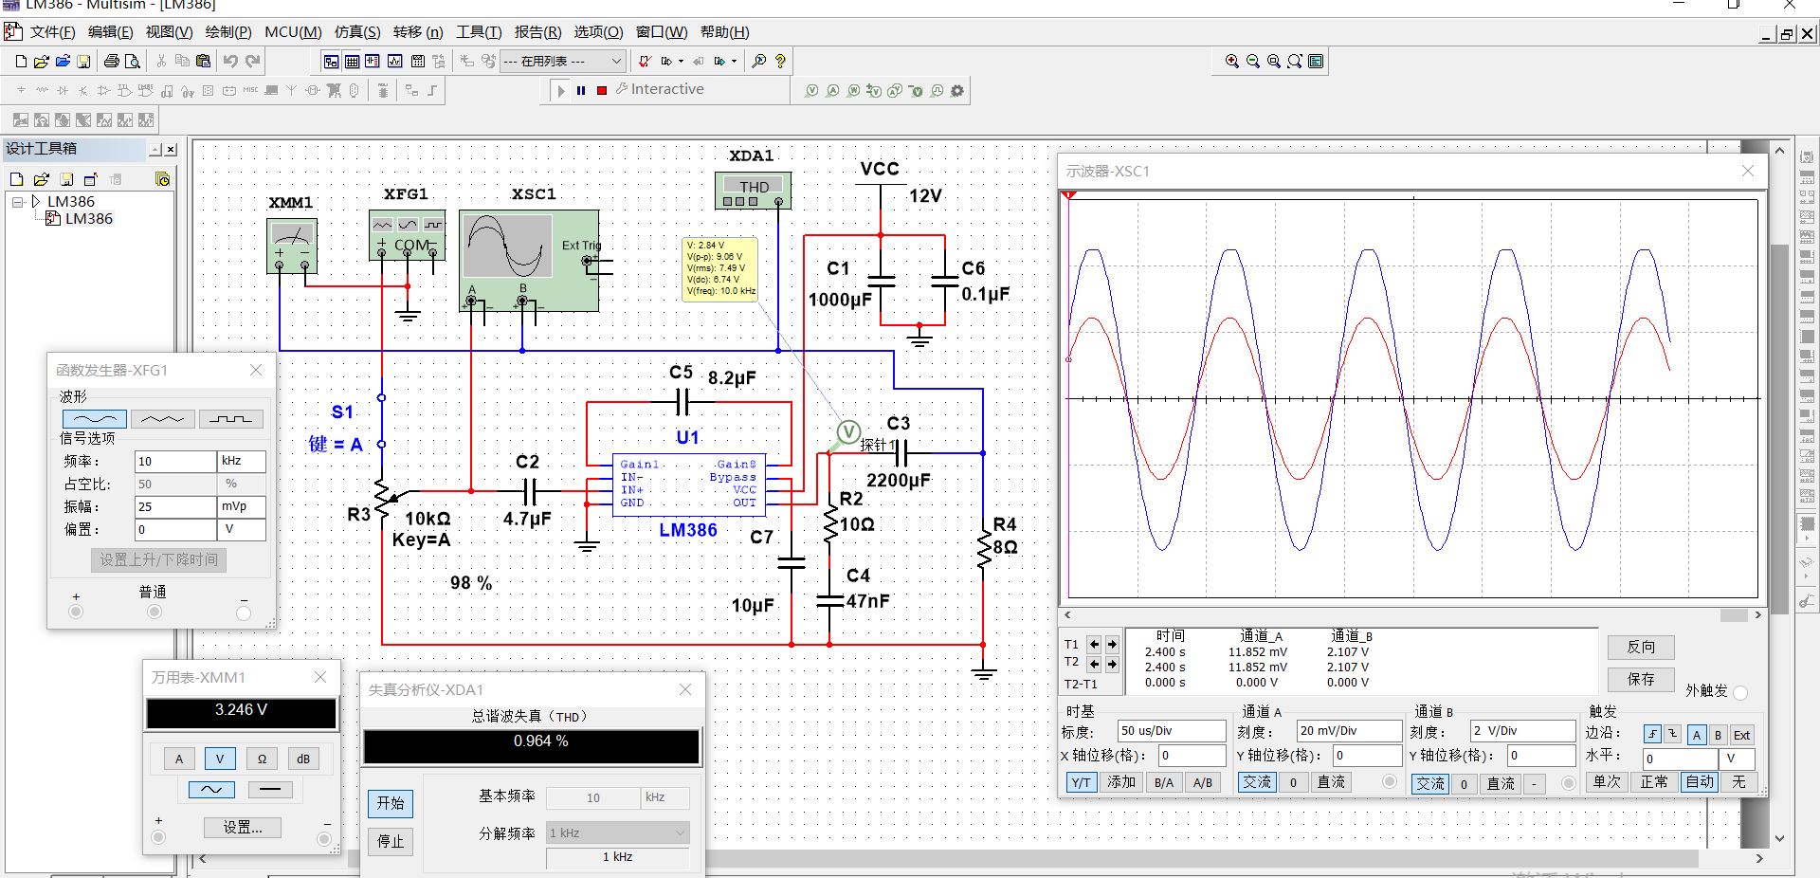Screen dimensions: 1820x878
Task: Open the 工具 menu
Action: (x=479, y=32)
